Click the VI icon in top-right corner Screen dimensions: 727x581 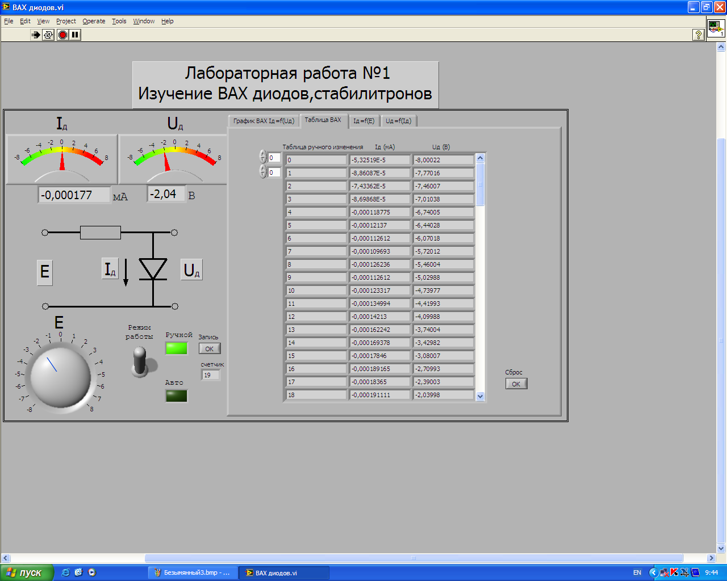coord(716,28)
